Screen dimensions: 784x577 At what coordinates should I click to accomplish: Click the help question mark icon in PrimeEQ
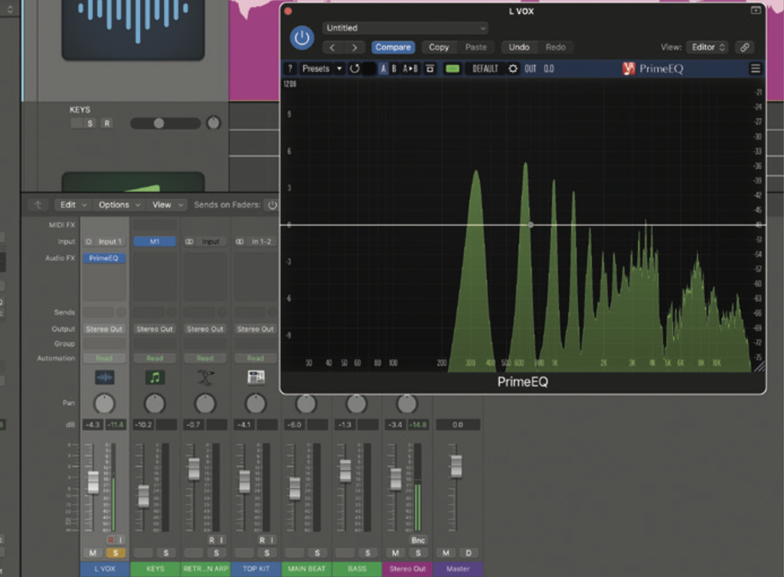pos(289,68)
